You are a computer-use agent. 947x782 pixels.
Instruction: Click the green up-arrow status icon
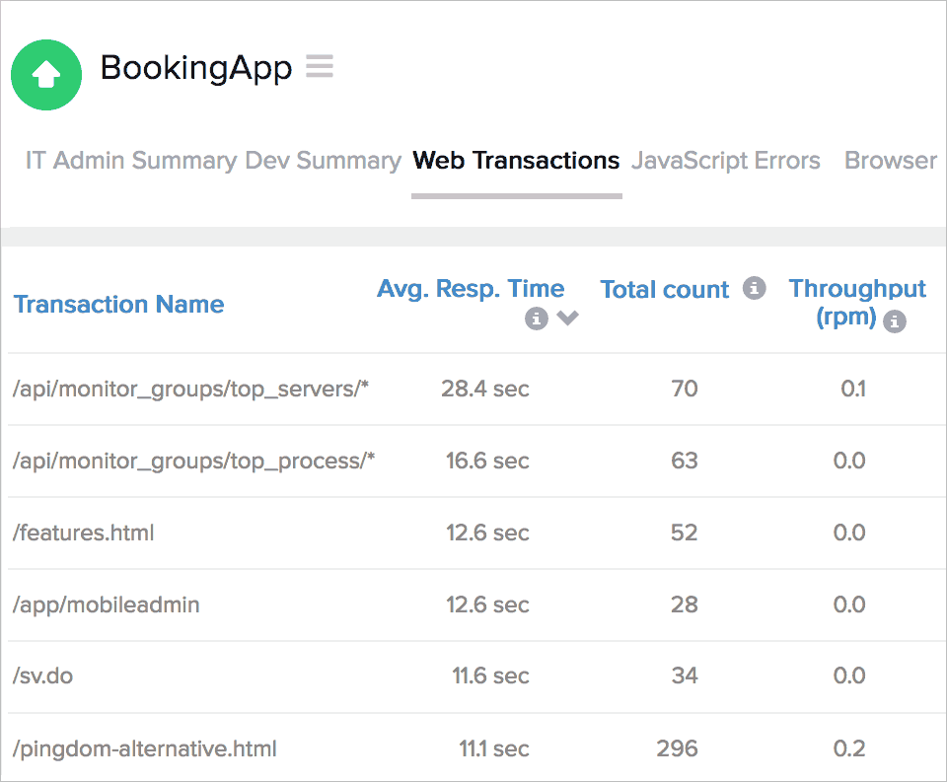[46, 74]
